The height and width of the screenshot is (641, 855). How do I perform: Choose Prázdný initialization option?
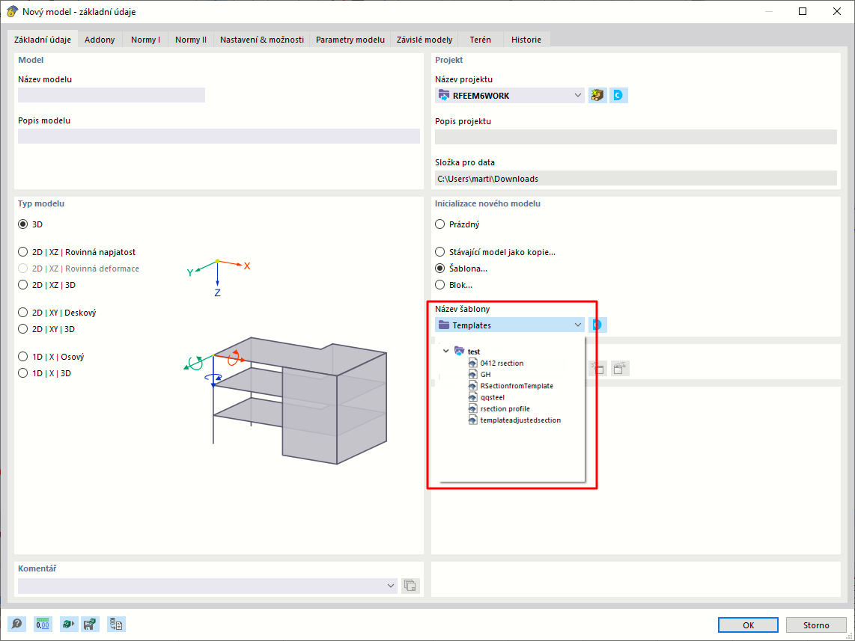click(440, 224)
